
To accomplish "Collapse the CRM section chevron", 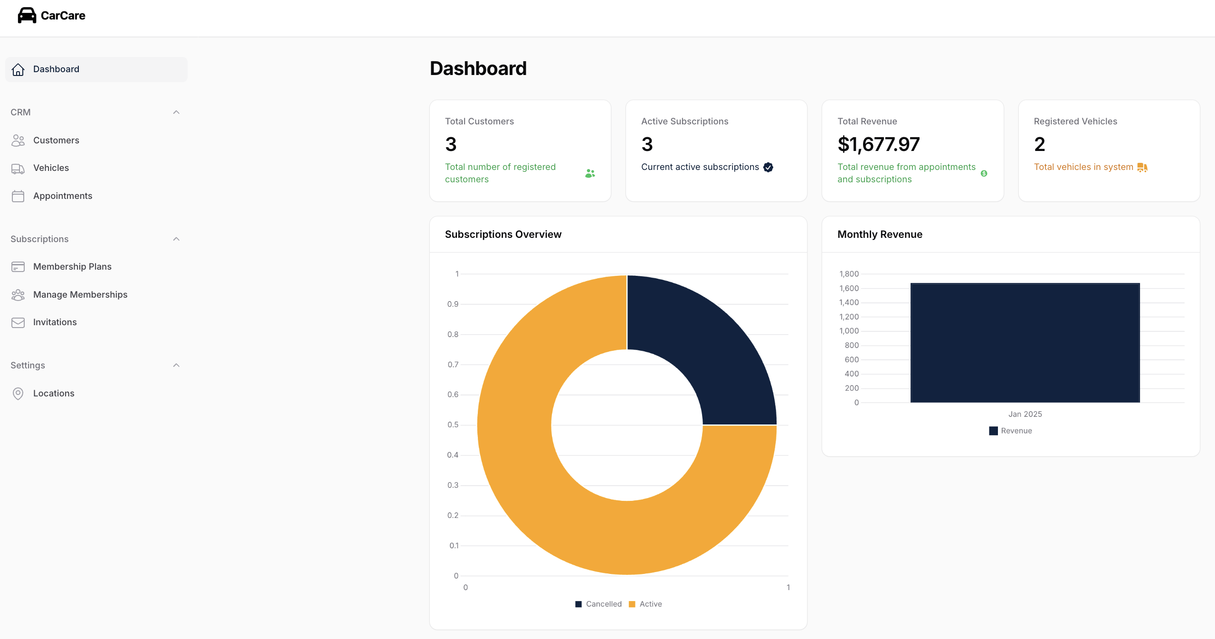I will (176, 113).
